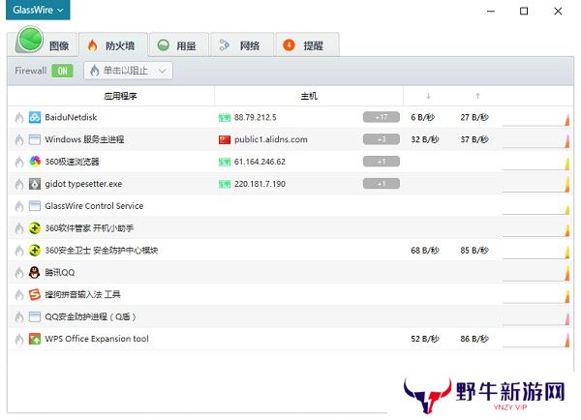581x420 pixels.
Task: Block GlassWire Control Service flame icon
Action: (x=19, y=206)
